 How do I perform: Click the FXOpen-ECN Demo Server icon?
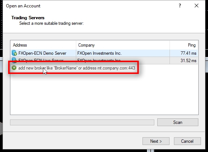click(x=14, y=53)
